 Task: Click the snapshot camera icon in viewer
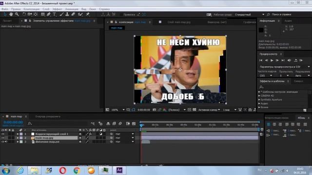click(x=154, y=110)
